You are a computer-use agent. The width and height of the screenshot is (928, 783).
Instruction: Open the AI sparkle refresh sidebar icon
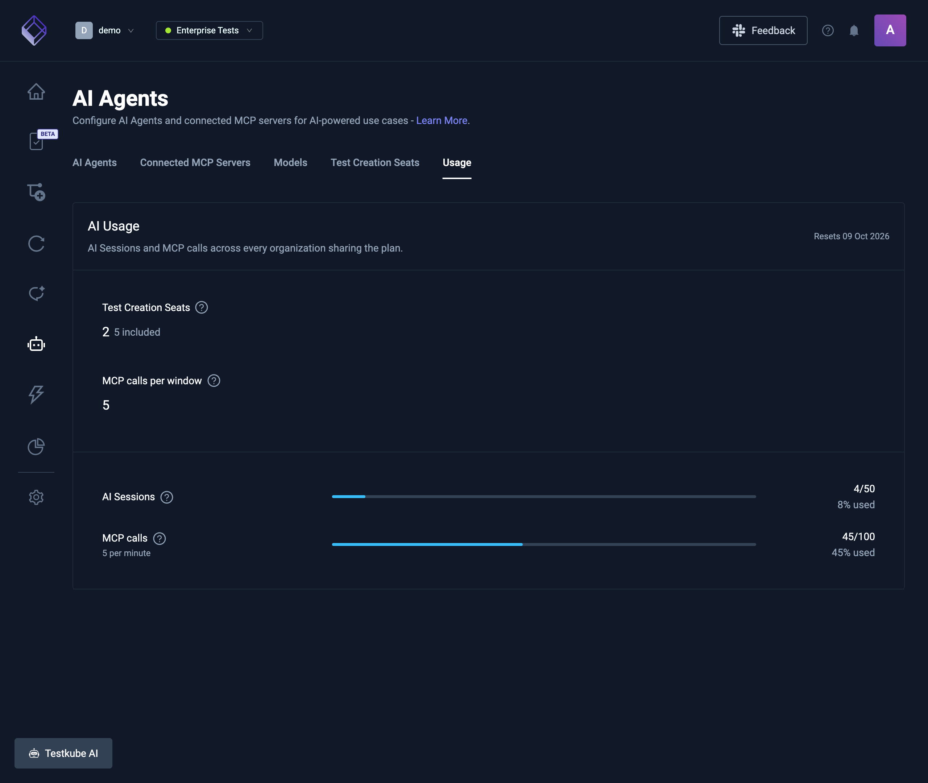(x=36, y=293)
